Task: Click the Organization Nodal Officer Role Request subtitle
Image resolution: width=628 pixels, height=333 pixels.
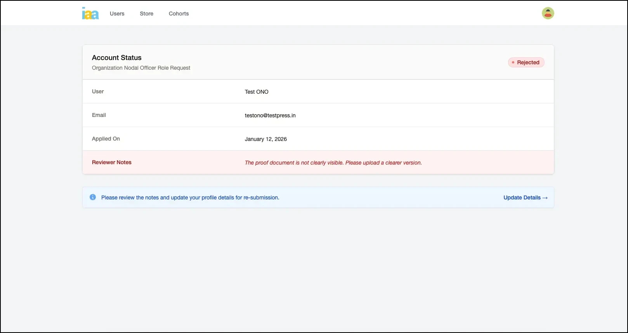Action: tap(141, 68)
